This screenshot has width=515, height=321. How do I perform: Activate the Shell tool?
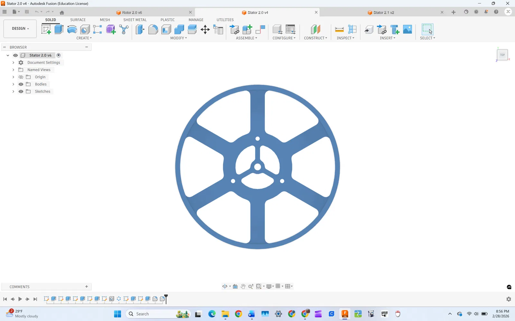(x=166, y=30)
